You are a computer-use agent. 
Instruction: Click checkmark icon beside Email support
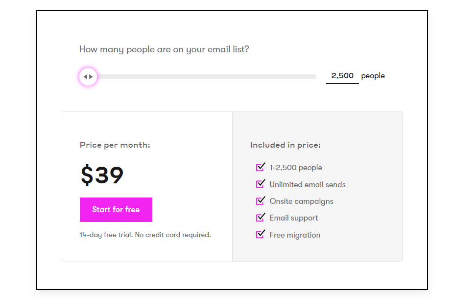(261, 218)
